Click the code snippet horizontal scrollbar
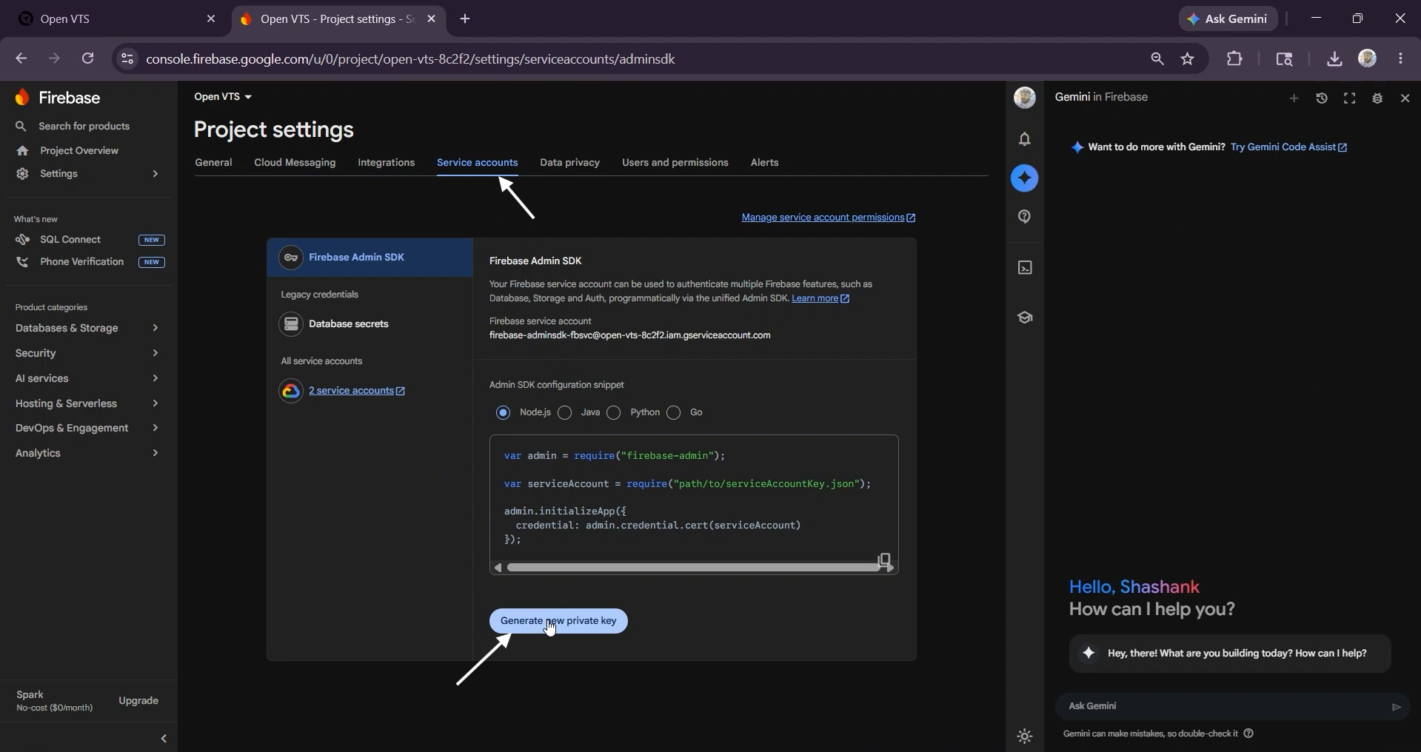Viewport: 1421px width, 752px height. pos(694,568)
